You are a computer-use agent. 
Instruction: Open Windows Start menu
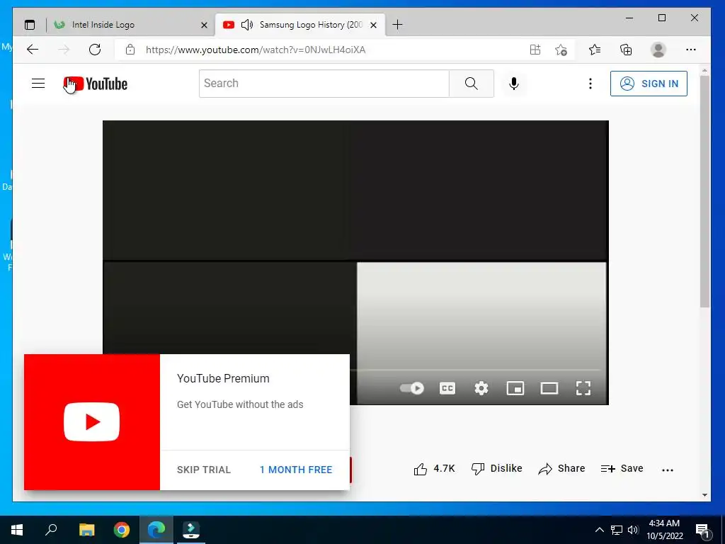17,530
